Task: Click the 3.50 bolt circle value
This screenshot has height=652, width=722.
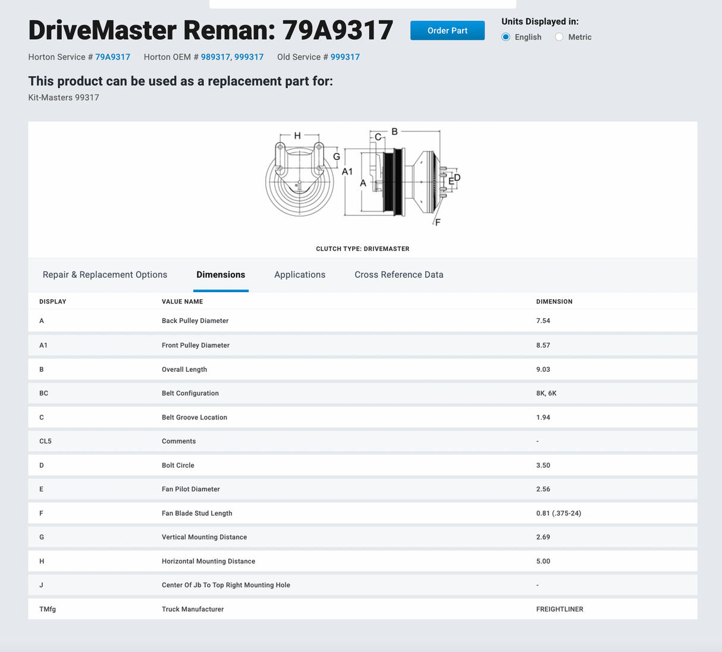Action: coord(543,465)
